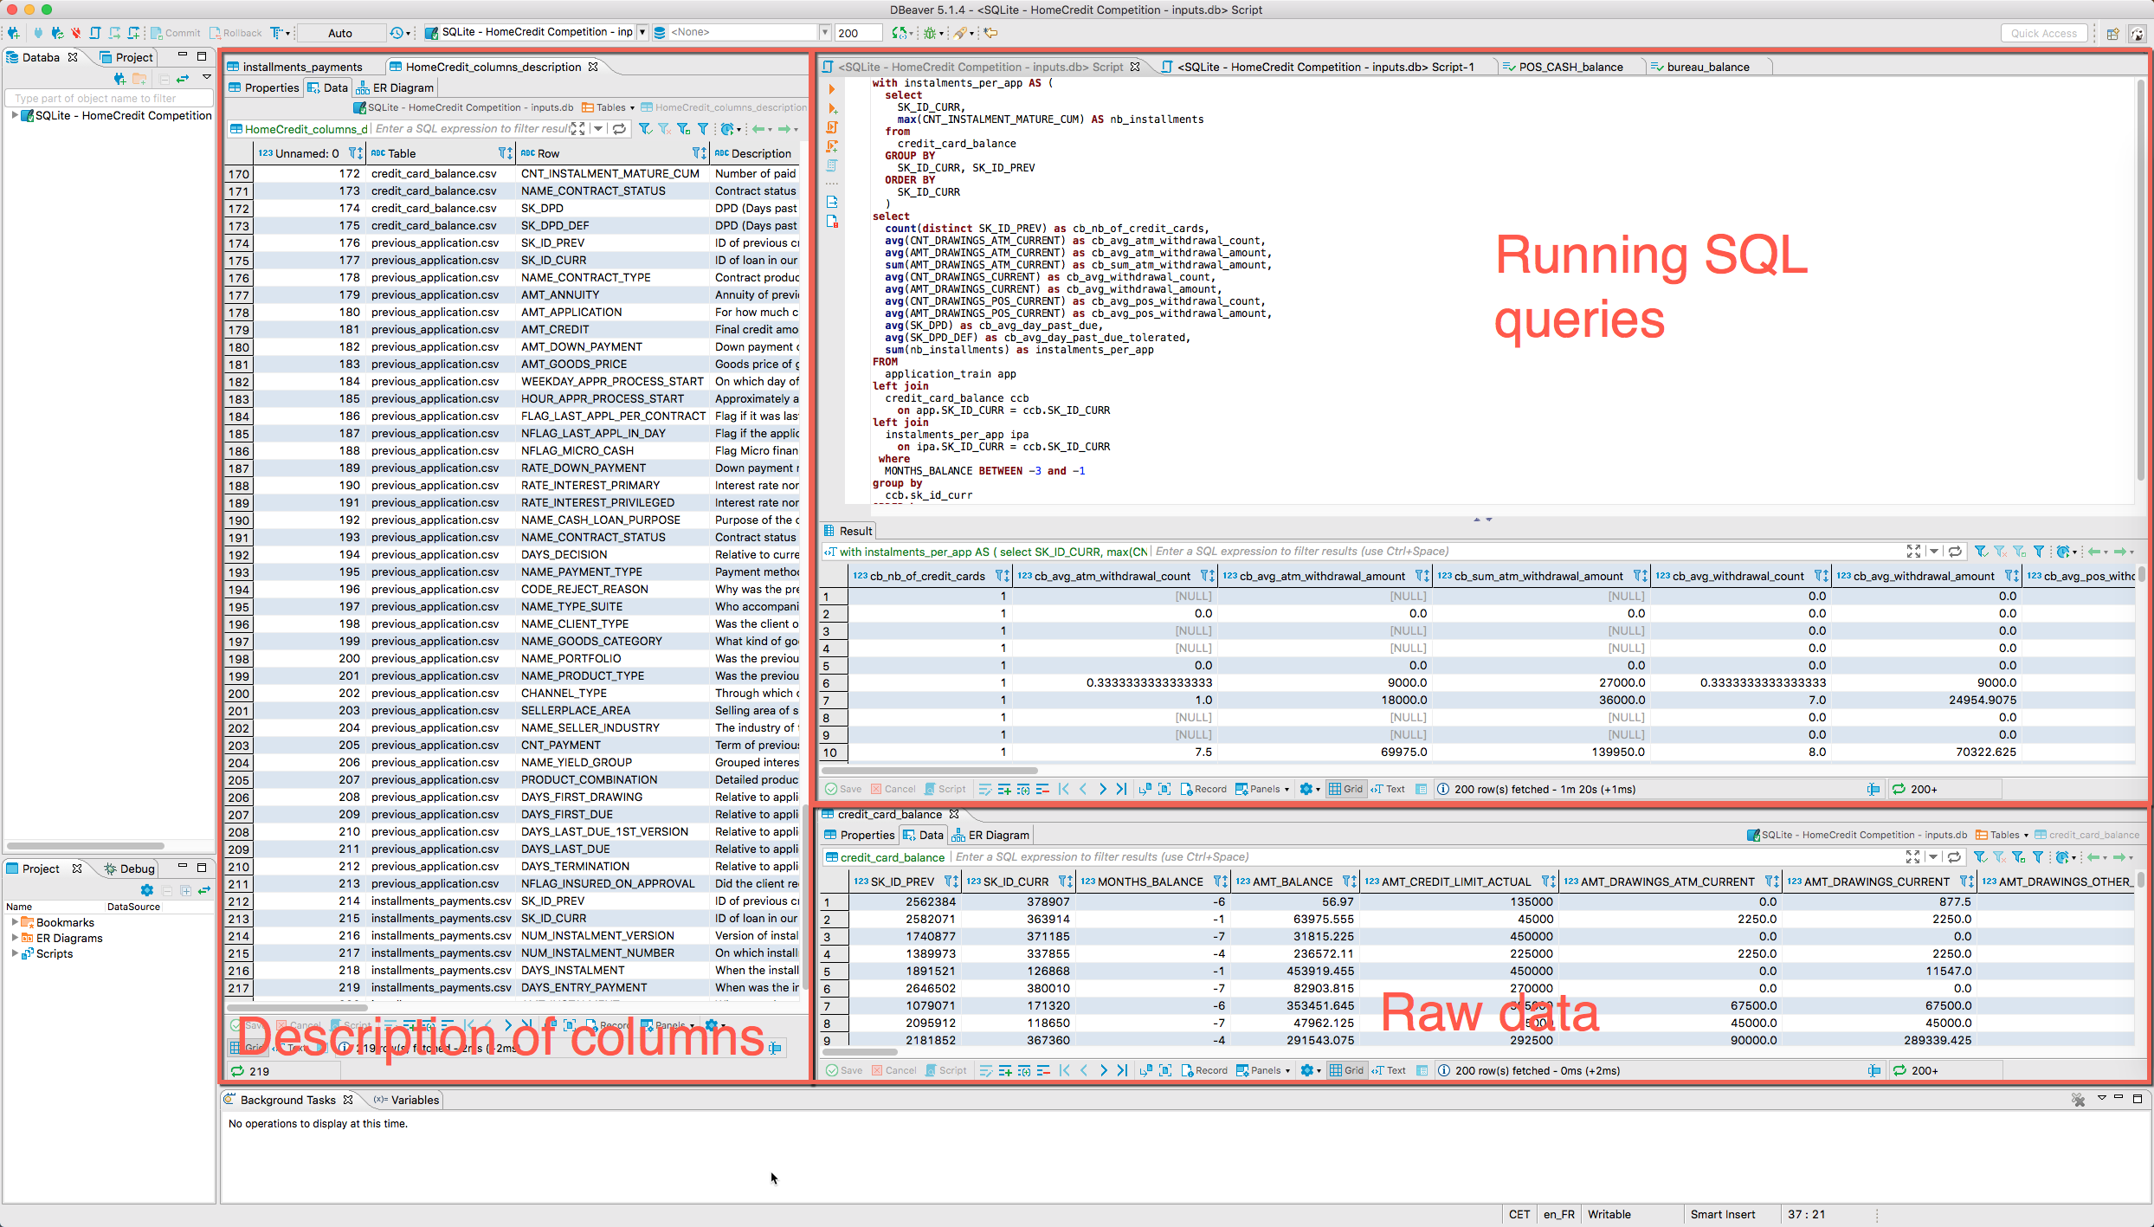
Task: Go to last row in Result toolbar
Action: click(1122, 789)
